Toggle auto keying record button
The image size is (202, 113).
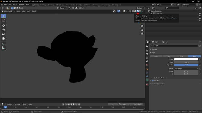[63, 104]
